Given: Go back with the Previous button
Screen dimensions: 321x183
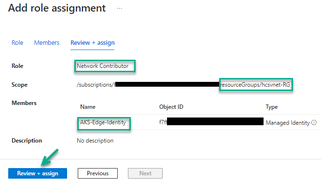Looking at the screenshot, I should tap(98, 173).
